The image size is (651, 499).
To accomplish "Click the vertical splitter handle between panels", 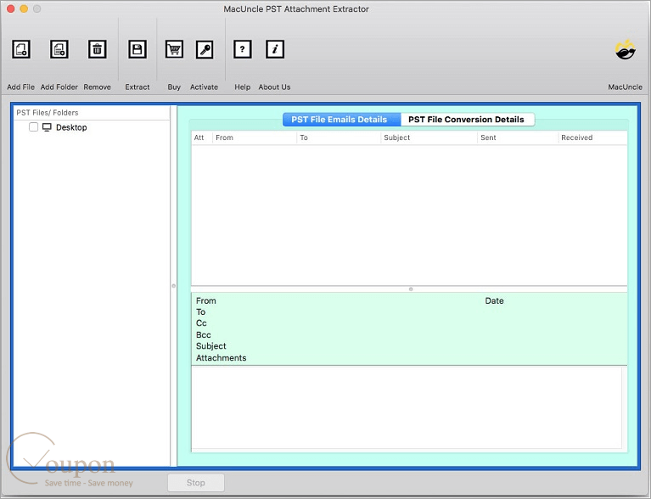I will click(x=173, y=286).
